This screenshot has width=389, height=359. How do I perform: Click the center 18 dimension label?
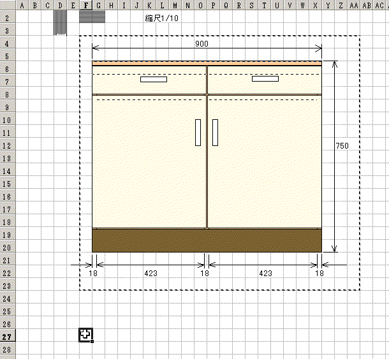pos(205,274)
